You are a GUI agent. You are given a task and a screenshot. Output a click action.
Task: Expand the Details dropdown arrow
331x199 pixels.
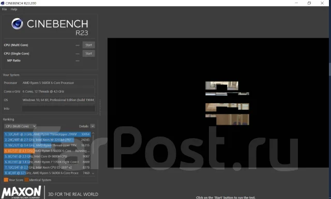(x=93, y=126)
